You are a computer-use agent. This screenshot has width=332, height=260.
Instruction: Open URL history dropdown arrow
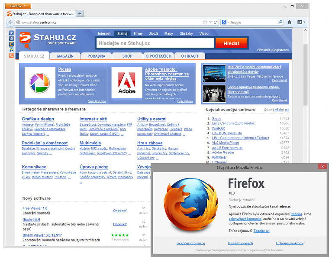point(210,22)
